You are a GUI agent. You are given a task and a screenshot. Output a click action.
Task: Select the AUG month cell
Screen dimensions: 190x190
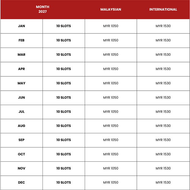point(22,126)
